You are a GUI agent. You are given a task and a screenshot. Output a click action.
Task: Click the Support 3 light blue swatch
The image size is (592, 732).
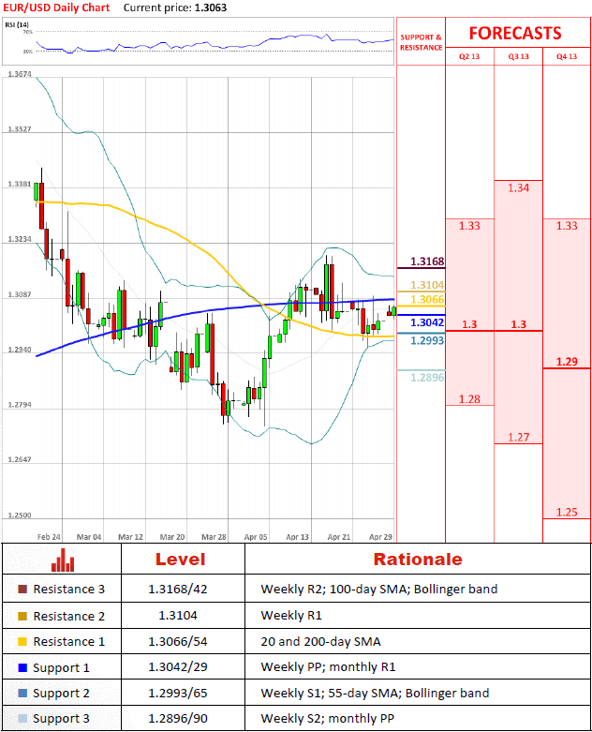[22, 719]
